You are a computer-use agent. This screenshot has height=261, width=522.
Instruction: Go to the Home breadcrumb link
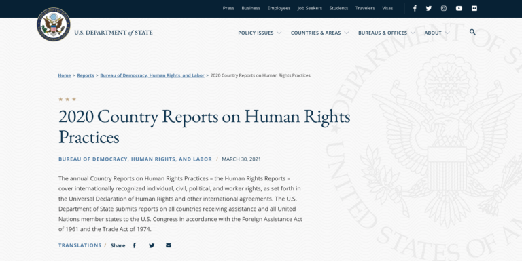click(65, 75)
